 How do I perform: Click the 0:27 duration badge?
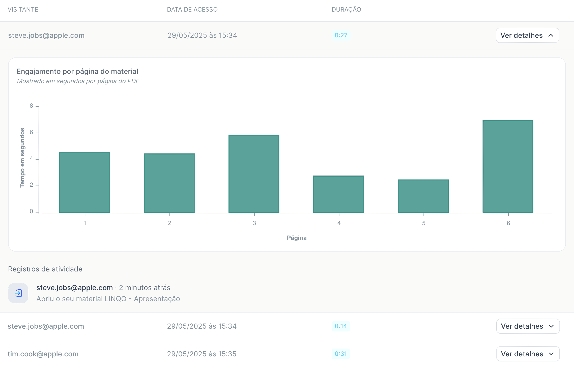click(341, 35)
